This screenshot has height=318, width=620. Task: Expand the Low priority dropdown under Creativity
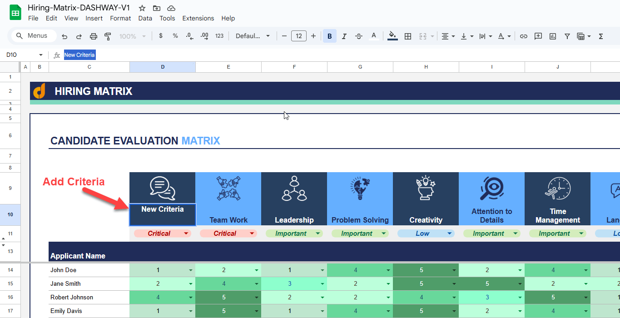point(426,234)
